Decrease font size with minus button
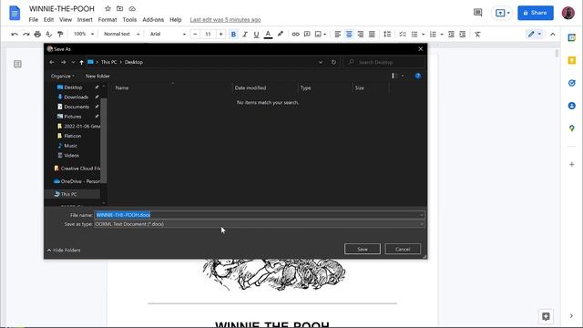The image size is (583, 328). (195, 35)
